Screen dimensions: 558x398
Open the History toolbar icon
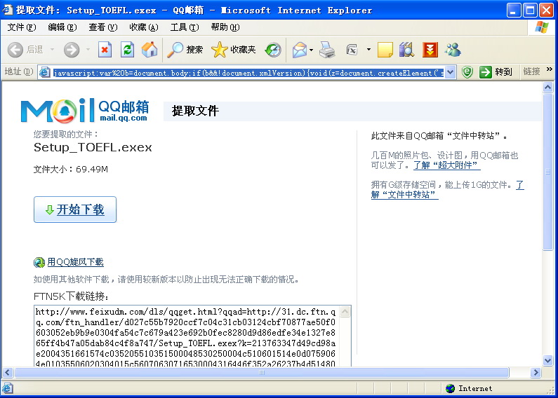272,50
